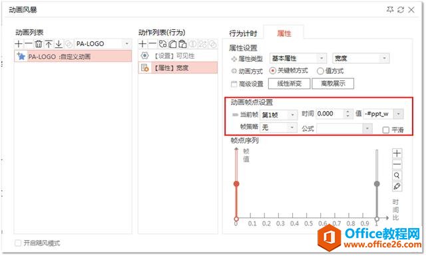Refresh the 动画风暴 panel
This screenshot has width=426, height=256.
point(401,10)
